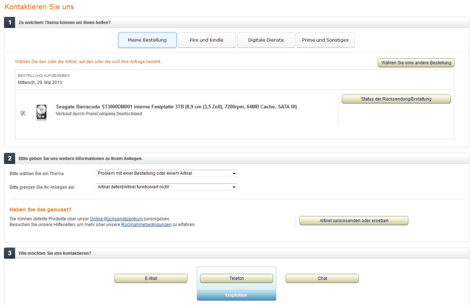Open the Rücknahmebedingungen link
Viewport: 471px width, 305px height.
coord(146,225)
